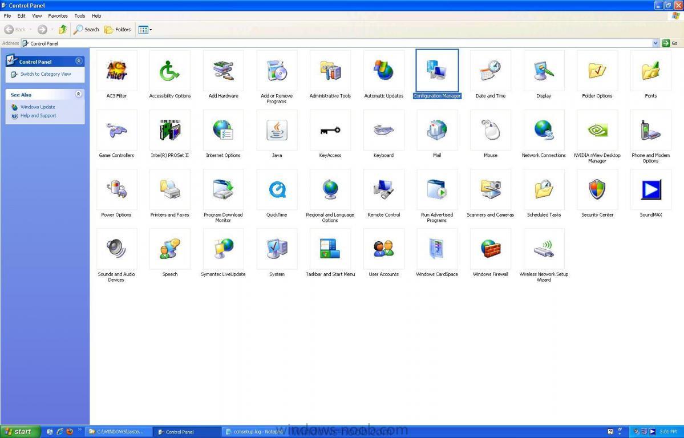
Task: Open System properties icon
Action: coord(277,249)
